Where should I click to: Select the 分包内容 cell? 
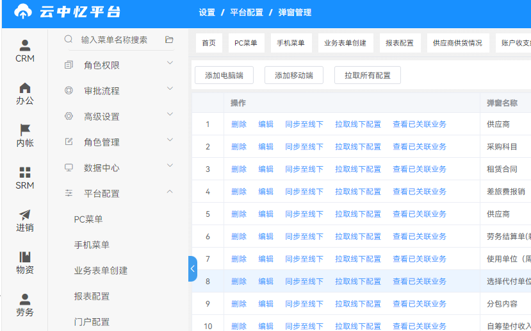(x=502, y=303)
